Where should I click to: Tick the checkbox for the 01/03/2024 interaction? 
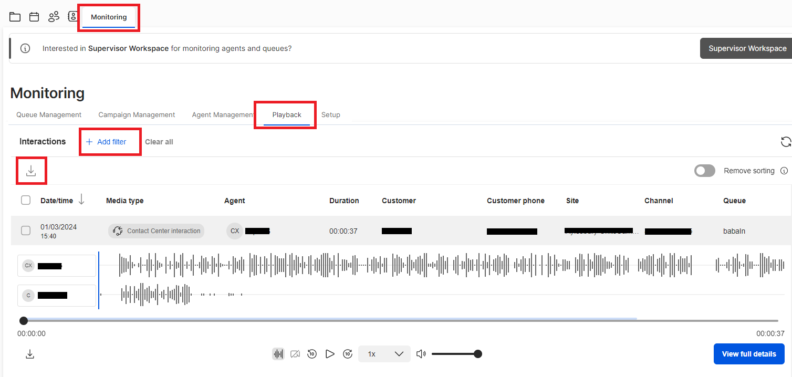[x=26, y=231]
